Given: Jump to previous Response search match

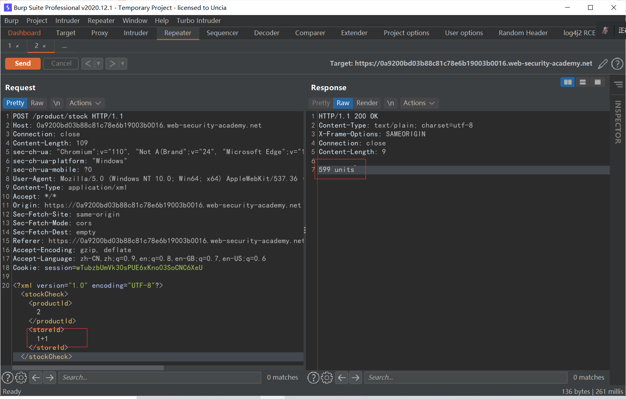Looking at the screenshot, I should tap(342, 378).
